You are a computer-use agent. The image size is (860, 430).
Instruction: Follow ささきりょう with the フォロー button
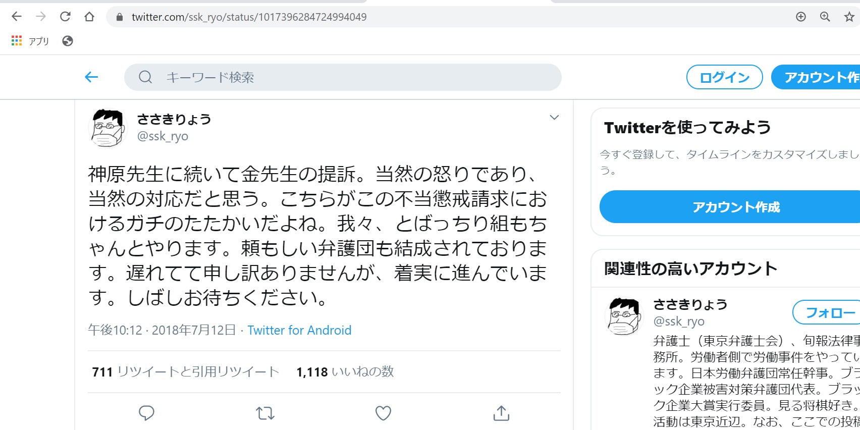tap(828, 313)
